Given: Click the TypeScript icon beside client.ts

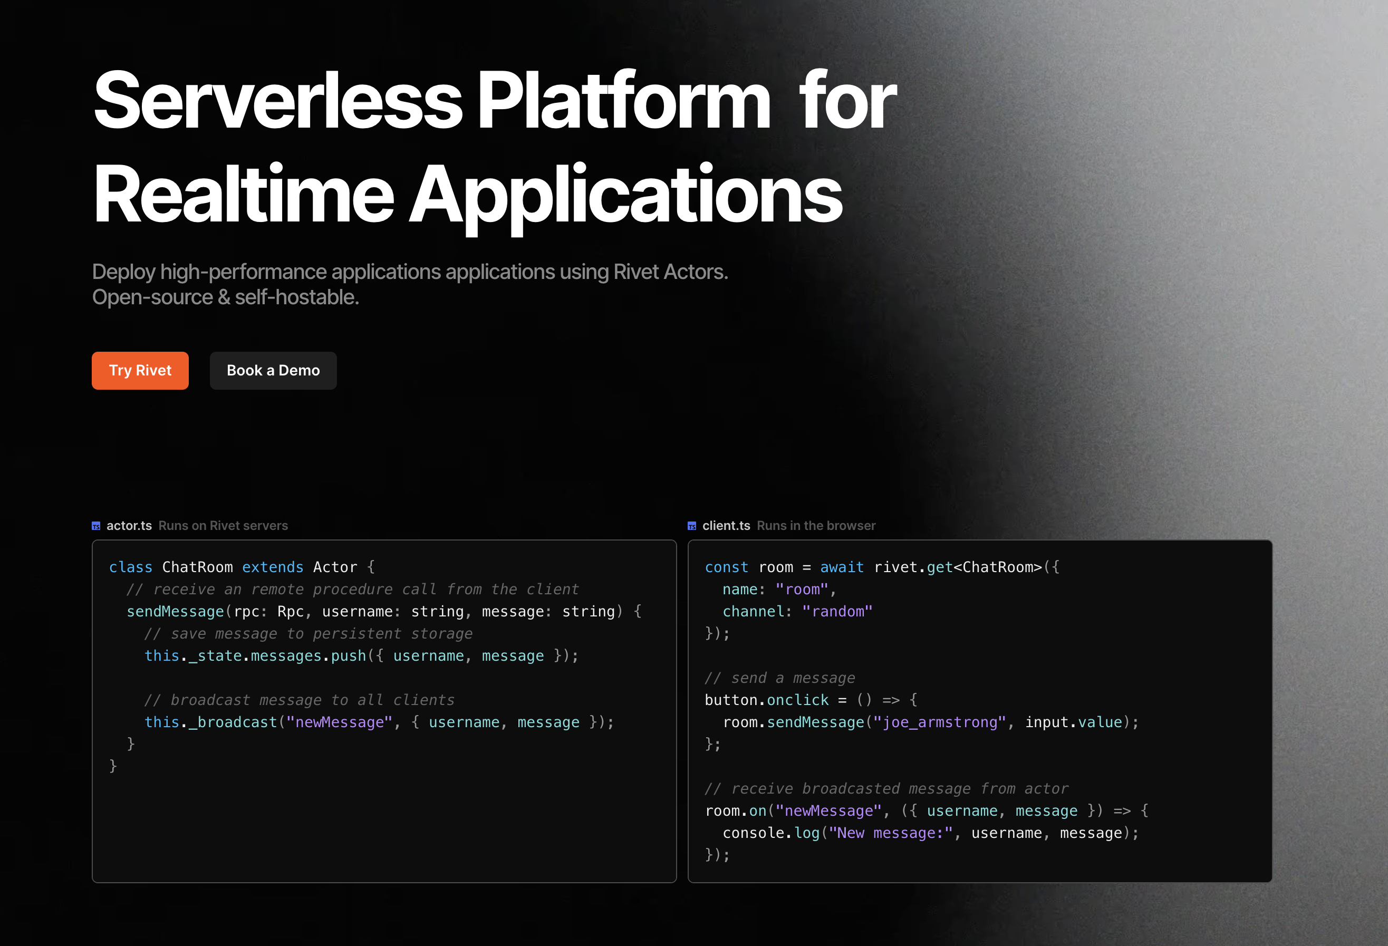Looking at the screenshot, I should tap(691, 526).
